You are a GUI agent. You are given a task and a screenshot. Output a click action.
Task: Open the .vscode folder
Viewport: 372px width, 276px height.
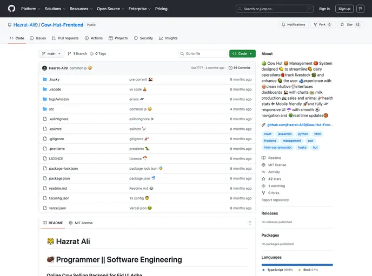point(55,89)
